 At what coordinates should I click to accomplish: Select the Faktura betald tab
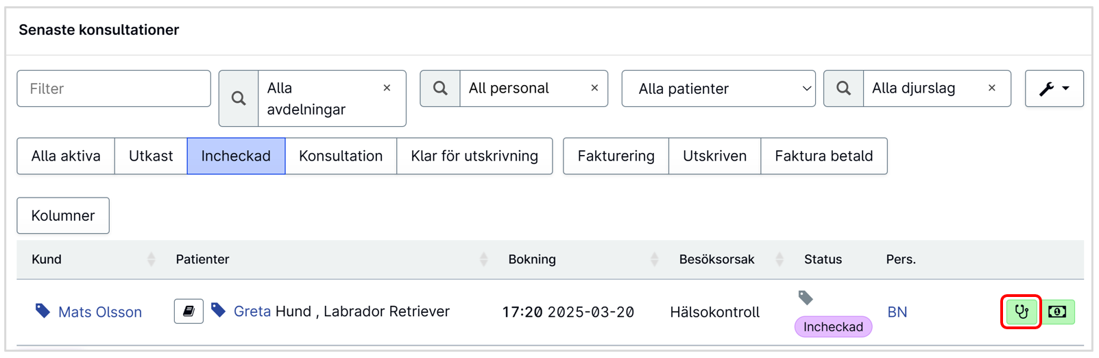[x=824, y=156]
